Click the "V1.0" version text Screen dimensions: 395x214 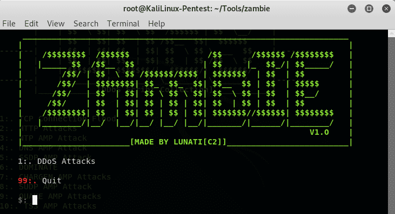pyautogui.click(x=319, y=133)
